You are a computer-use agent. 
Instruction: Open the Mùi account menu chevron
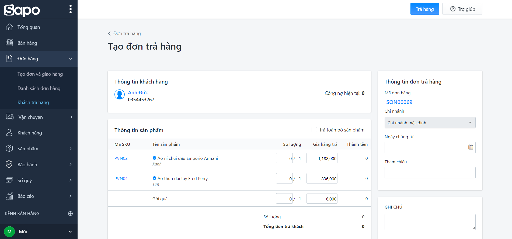70,231
